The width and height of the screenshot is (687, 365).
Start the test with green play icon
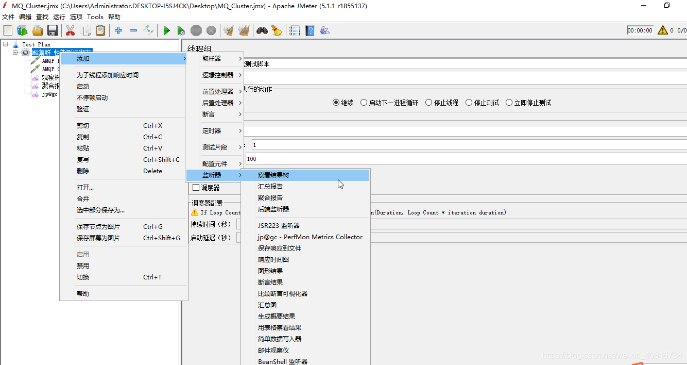(x=166, y=30)
